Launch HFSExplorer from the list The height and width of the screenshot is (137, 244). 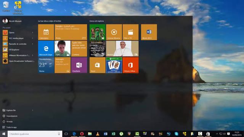tap(19, 50)
